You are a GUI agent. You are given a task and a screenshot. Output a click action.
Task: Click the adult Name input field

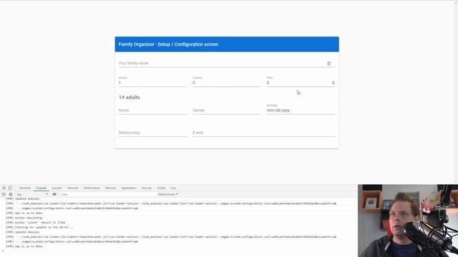coord(152,111)
